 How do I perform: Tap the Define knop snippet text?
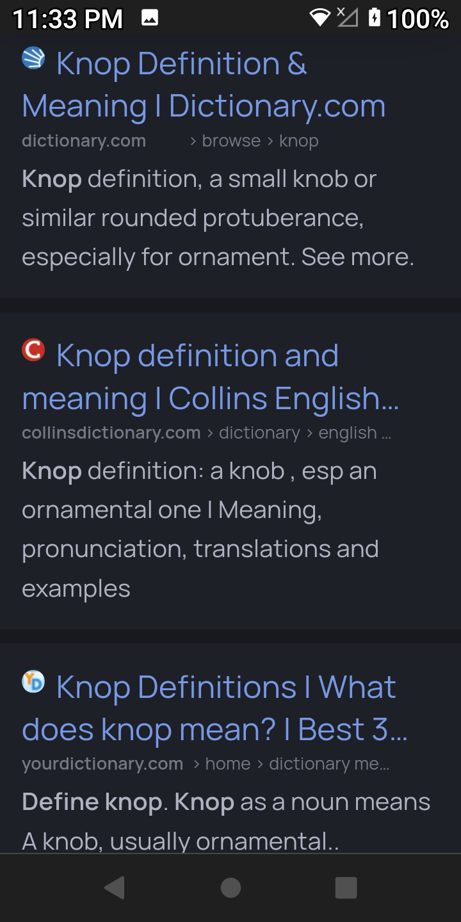225,821
